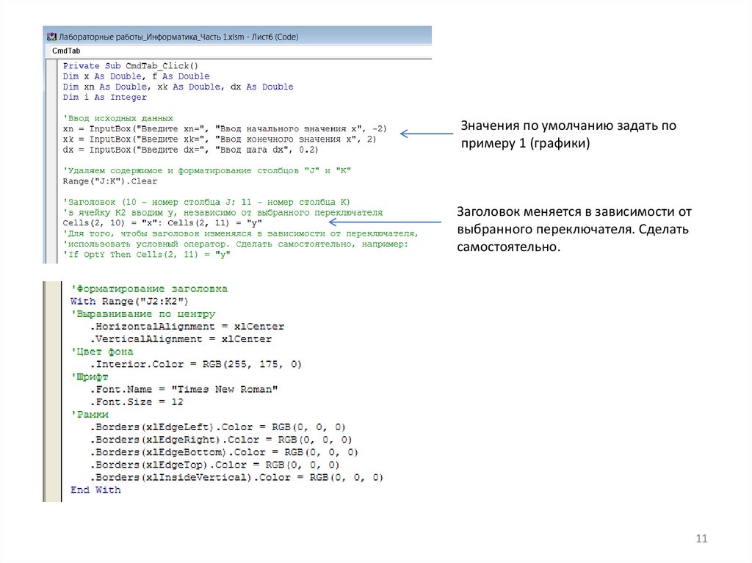Click the line 'Private Sub CmdTab_Click()'

pyautogui.click(x=131, y=66)
